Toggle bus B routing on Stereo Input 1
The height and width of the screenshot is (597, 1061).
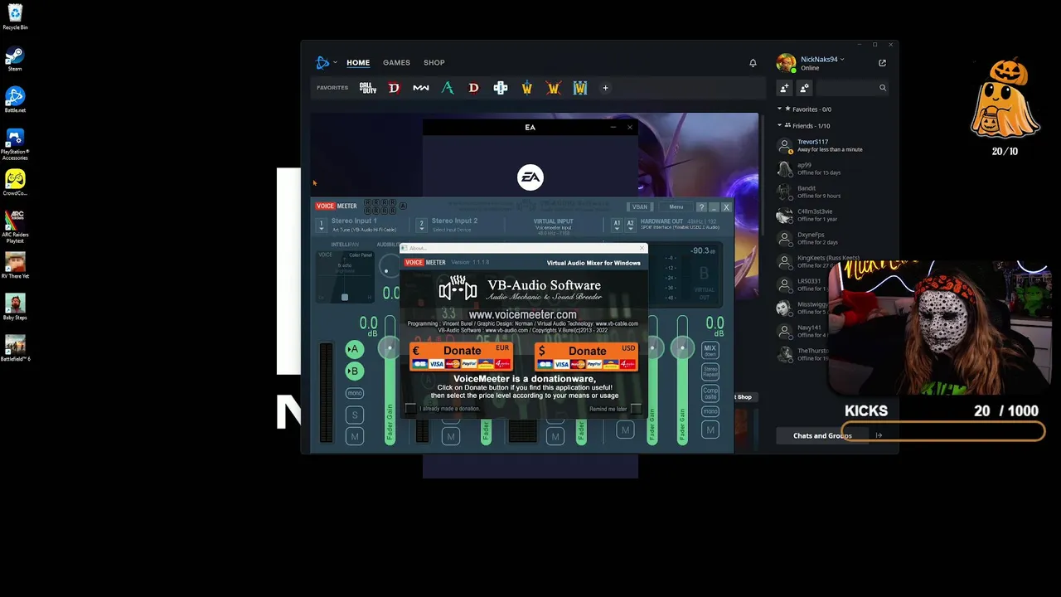coord(354,371)
